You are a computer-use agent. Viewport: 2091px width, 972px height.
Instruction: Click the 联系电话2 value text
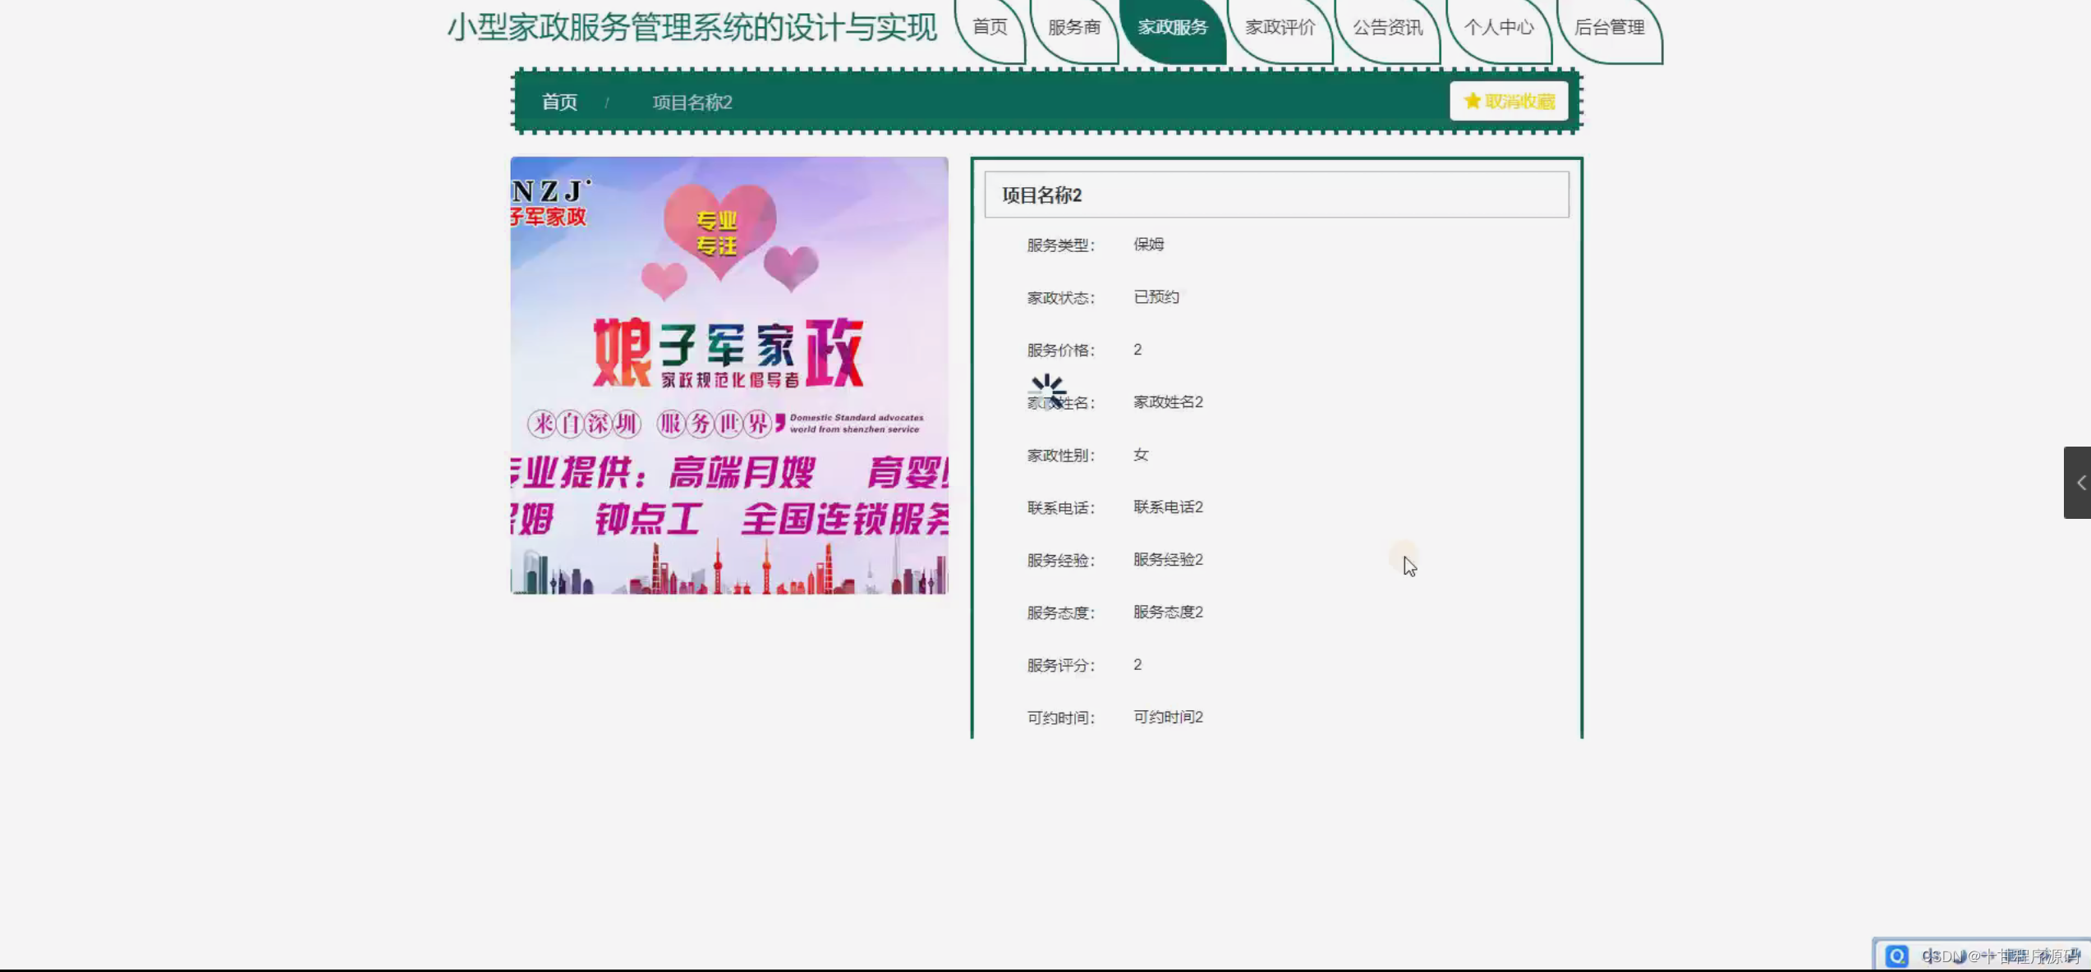point(1168,507)
